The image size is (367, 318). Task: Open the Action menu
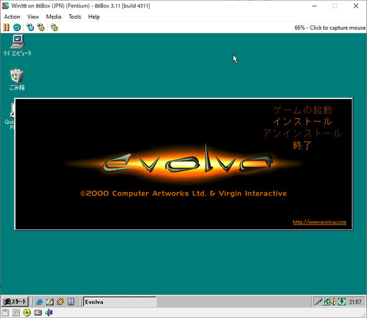pyautogui.click(x=12, y=17)
